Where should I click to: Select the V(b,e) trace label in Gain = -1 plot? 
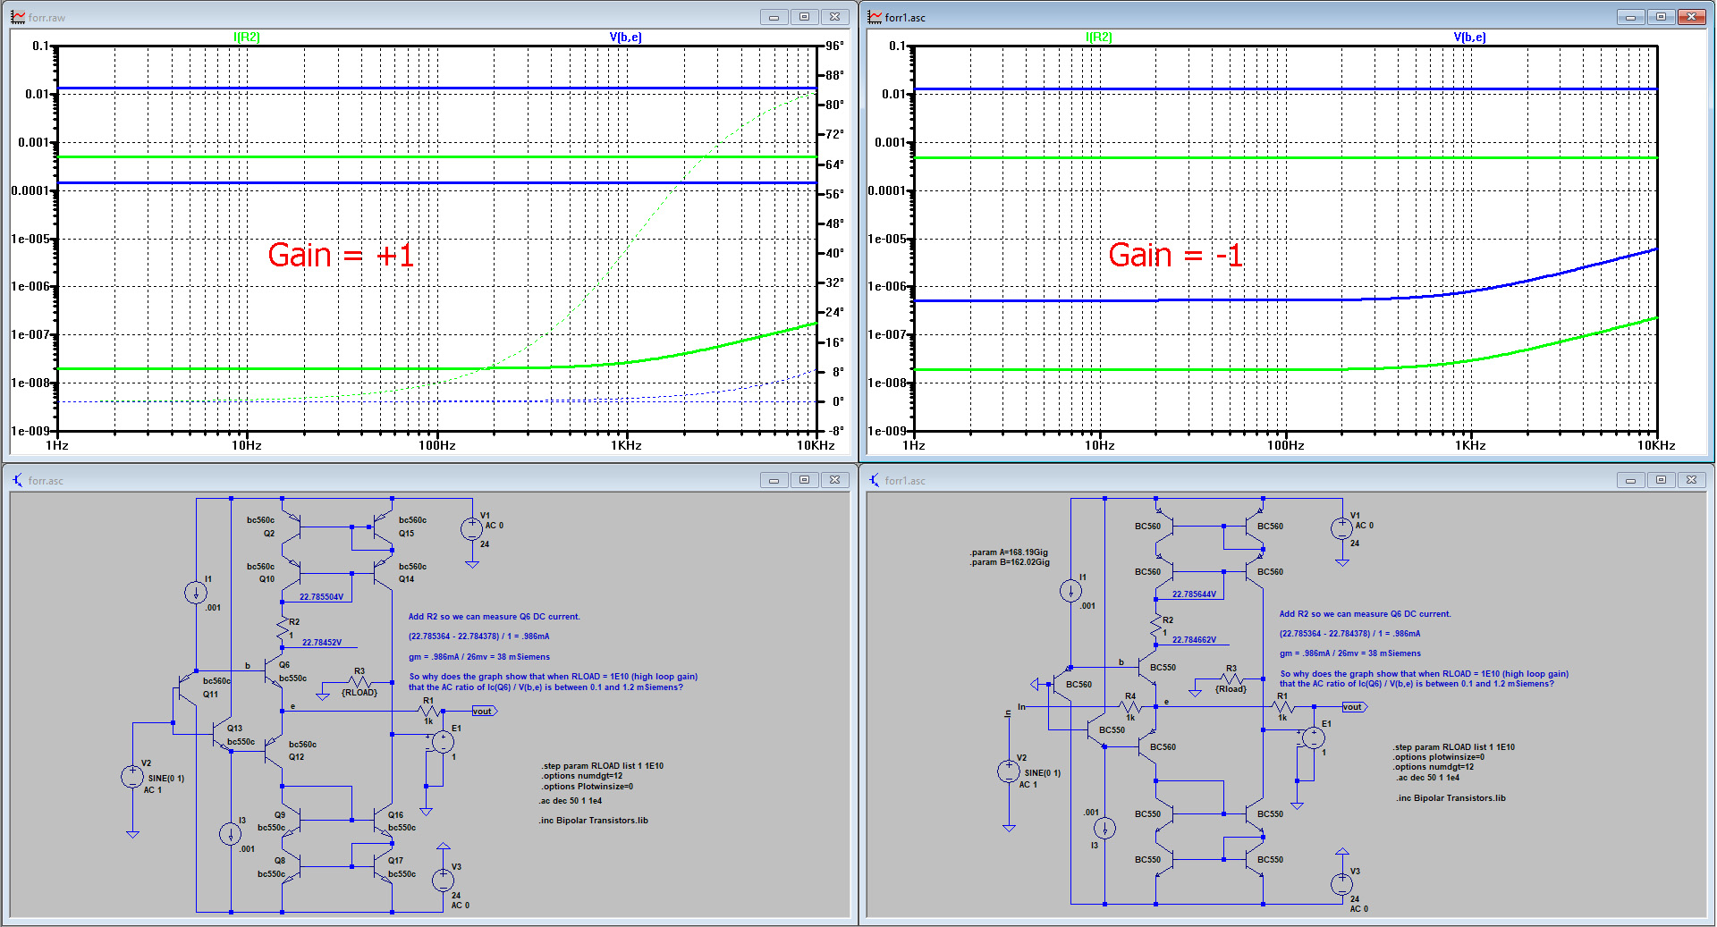[x=1469, y=37]
